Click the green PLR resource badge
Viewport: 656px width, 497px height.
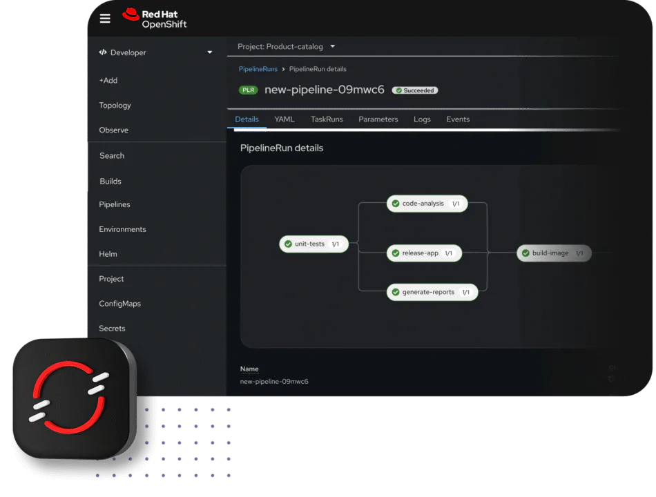pyautogui.click(x=248, y=90)
